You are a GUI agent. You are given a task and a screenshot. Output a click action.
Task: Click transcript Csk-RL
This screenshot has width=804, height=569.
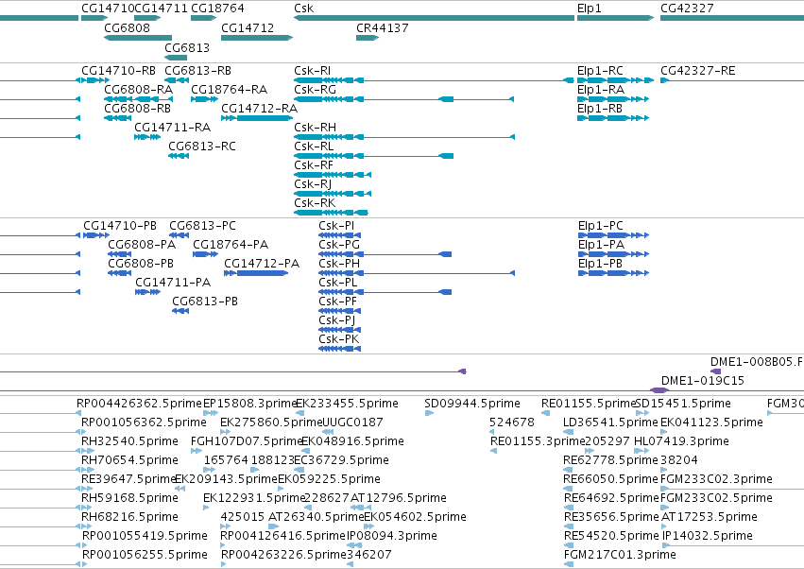point(314,147)
